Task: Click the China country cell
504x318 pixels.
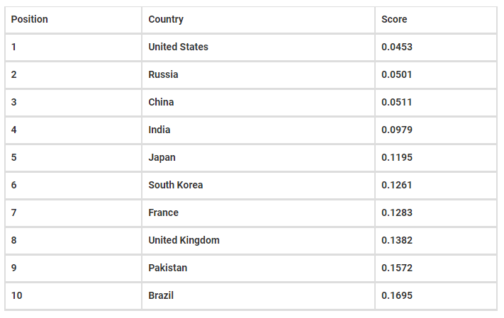Action: [161, 102]
